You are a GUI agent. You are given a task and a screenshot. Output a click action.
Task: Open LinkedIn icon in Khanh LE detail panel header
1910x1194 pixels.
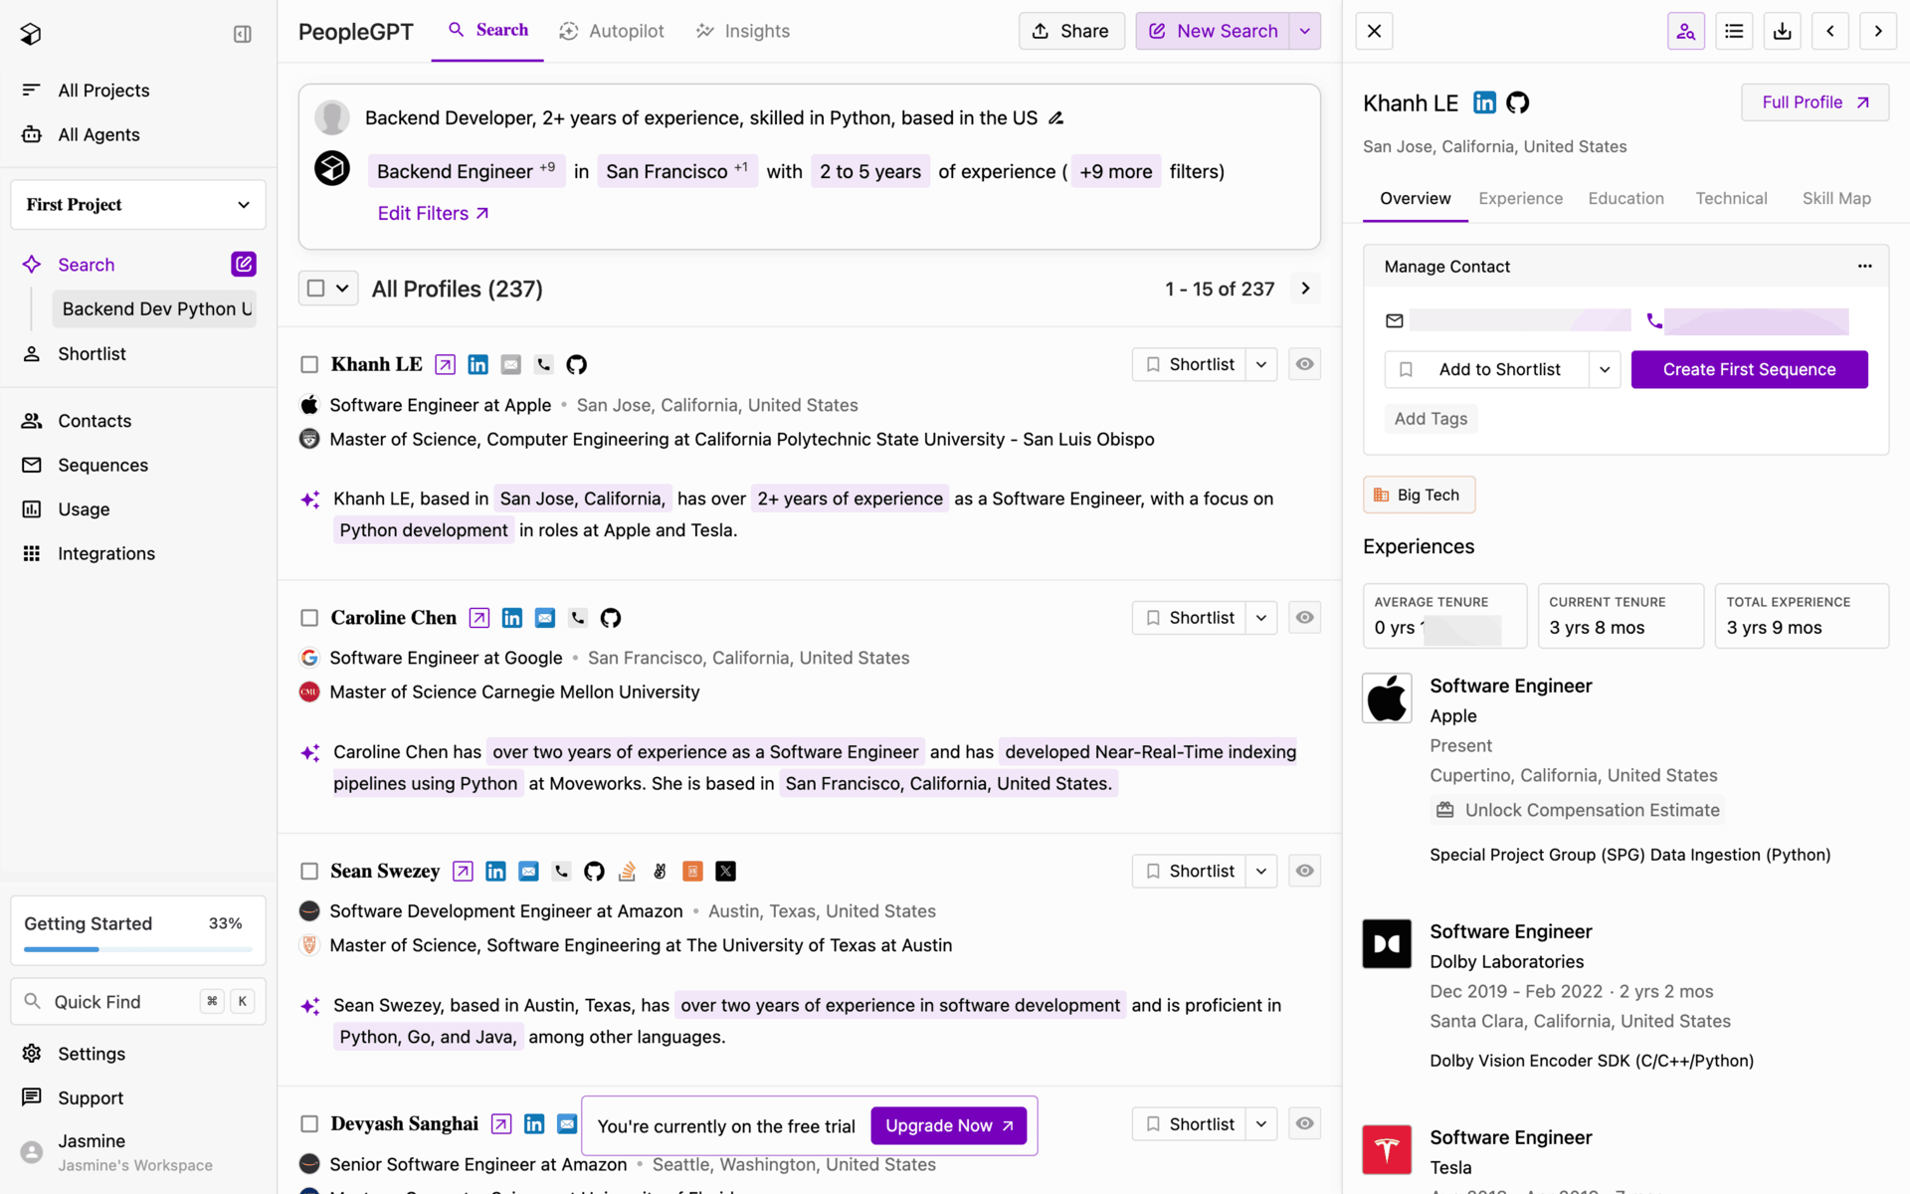1484,102
